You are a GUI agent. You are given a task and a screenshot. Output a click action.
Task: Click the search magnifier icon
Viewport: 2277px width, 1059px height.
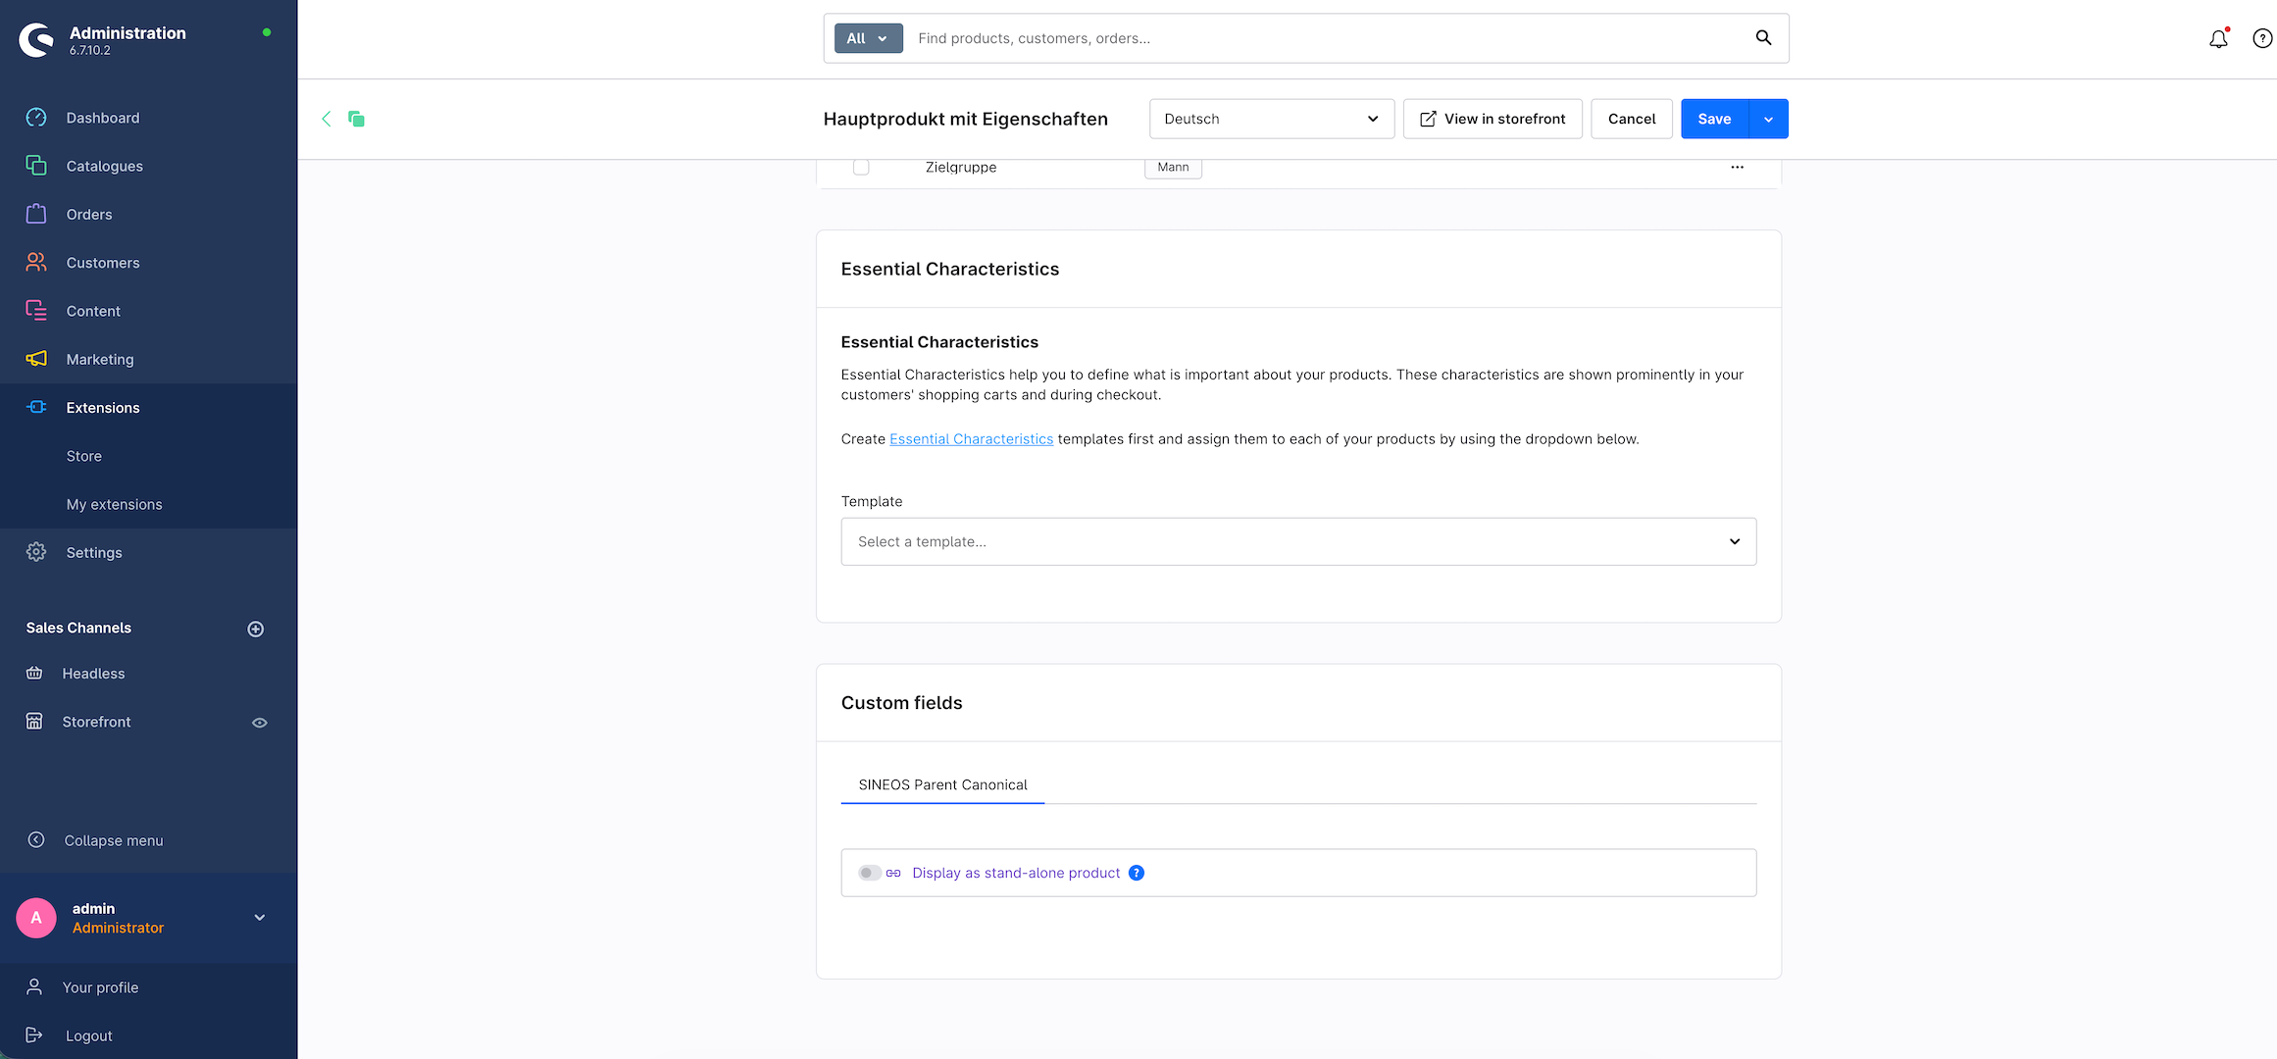click(1763, 38)
